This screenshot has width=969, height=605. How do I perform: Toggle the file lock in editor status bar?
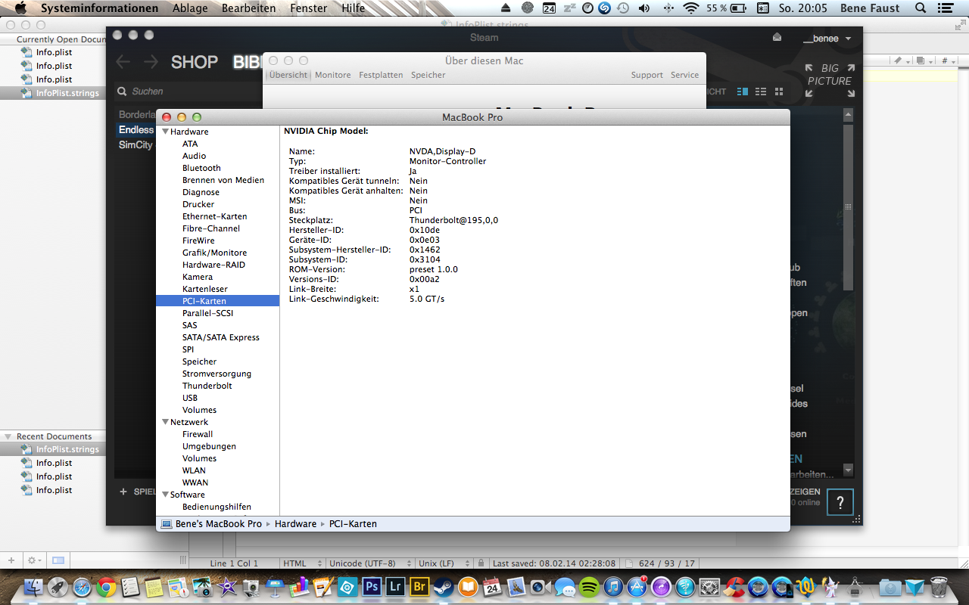pyautogui.click(x=481, y=563)
